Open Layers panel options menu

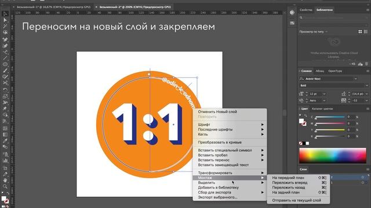tap(368, 169)
